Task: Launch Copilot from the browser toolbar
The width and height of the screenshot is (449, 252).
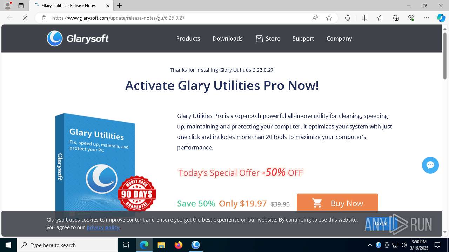Action: click(441, 18)
